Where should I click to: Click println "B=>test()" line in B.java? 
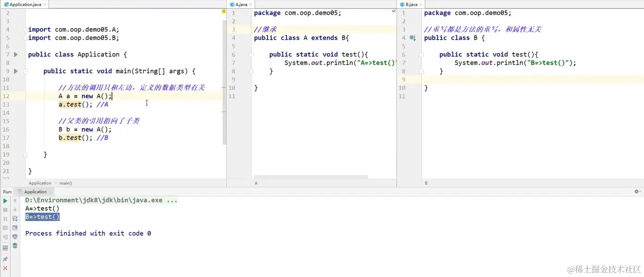[516, 63]
